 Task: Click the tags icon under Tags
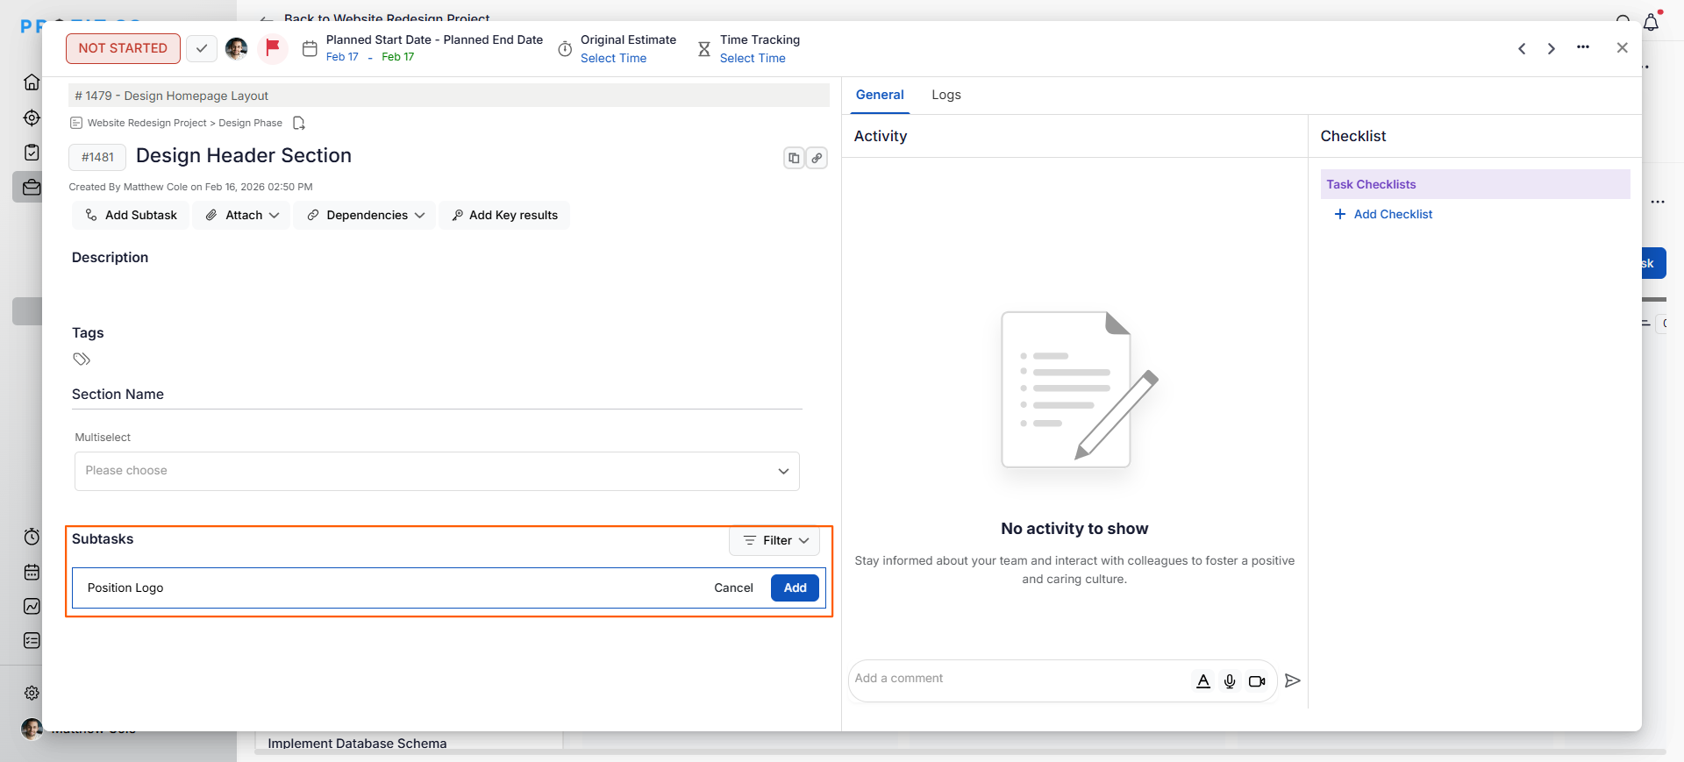[82, 359]
